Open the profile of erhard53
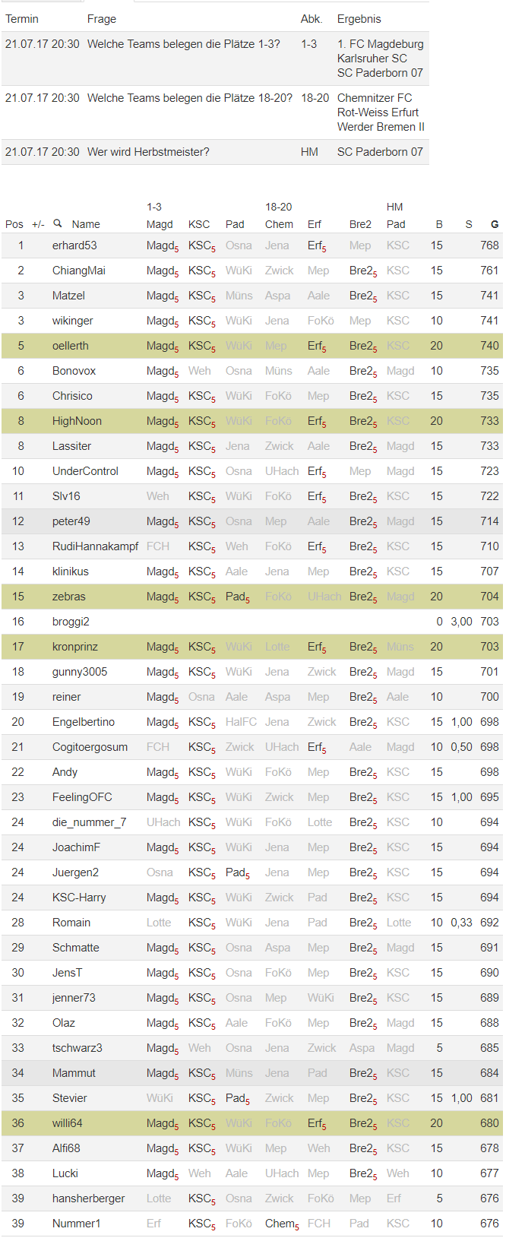The width and height of the screenshot is (506, 1238). (74, 245)
